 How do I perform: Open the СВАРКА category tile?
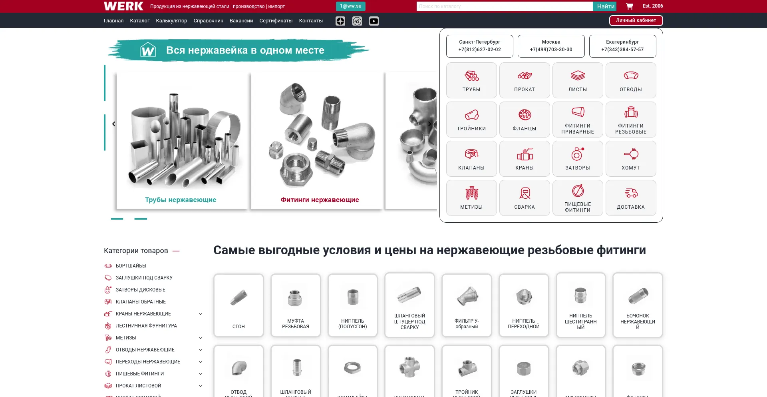524,198
